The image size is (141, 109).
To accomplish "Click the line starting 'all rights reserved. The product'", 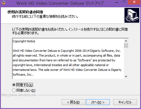I will pos(66,55).
